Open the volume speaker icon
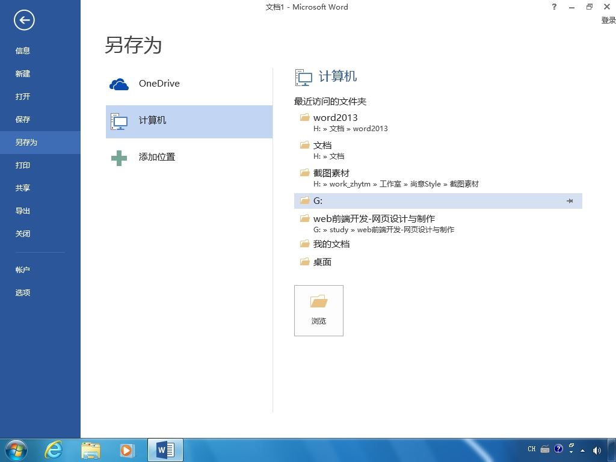 point(597,450)
